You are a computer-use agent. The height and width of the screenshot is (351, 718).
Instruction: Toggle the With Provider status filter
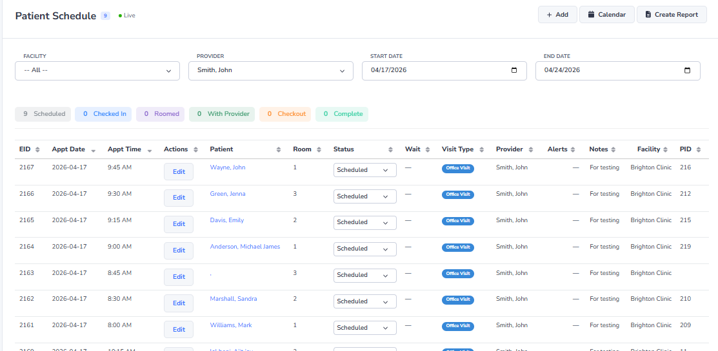(222, 114)
